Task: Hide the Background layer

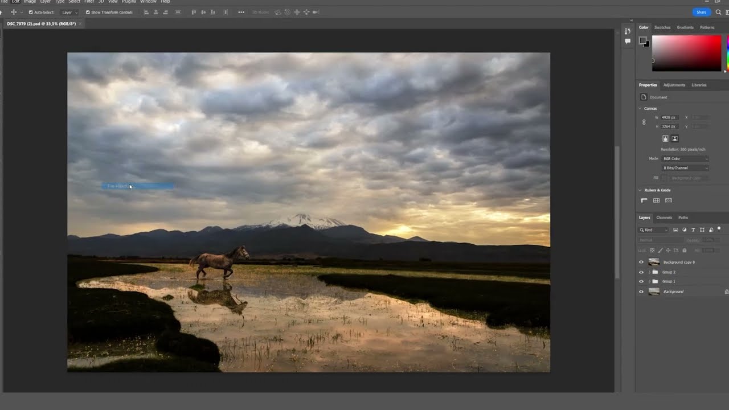Action: pyautogui.click(x=641, y=292)
